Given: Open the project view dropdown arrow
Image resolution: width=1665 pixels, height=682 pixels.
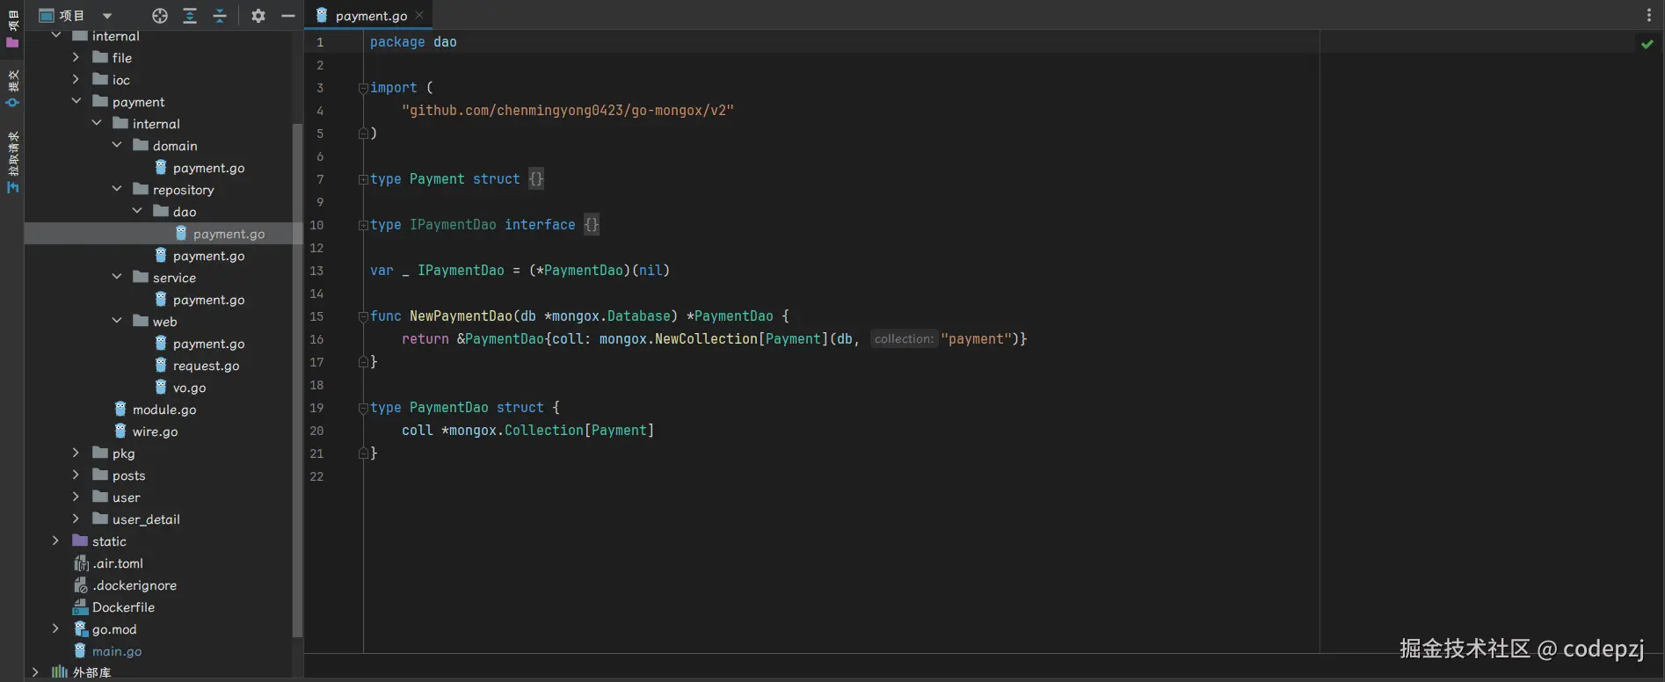Looking at the screenshot, I should [x=106, y=16].
